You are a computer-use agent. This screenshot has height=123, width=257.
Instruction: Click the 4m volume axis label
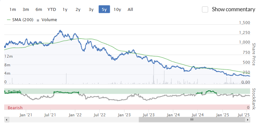pyautogui.click(x=7, y=73)
